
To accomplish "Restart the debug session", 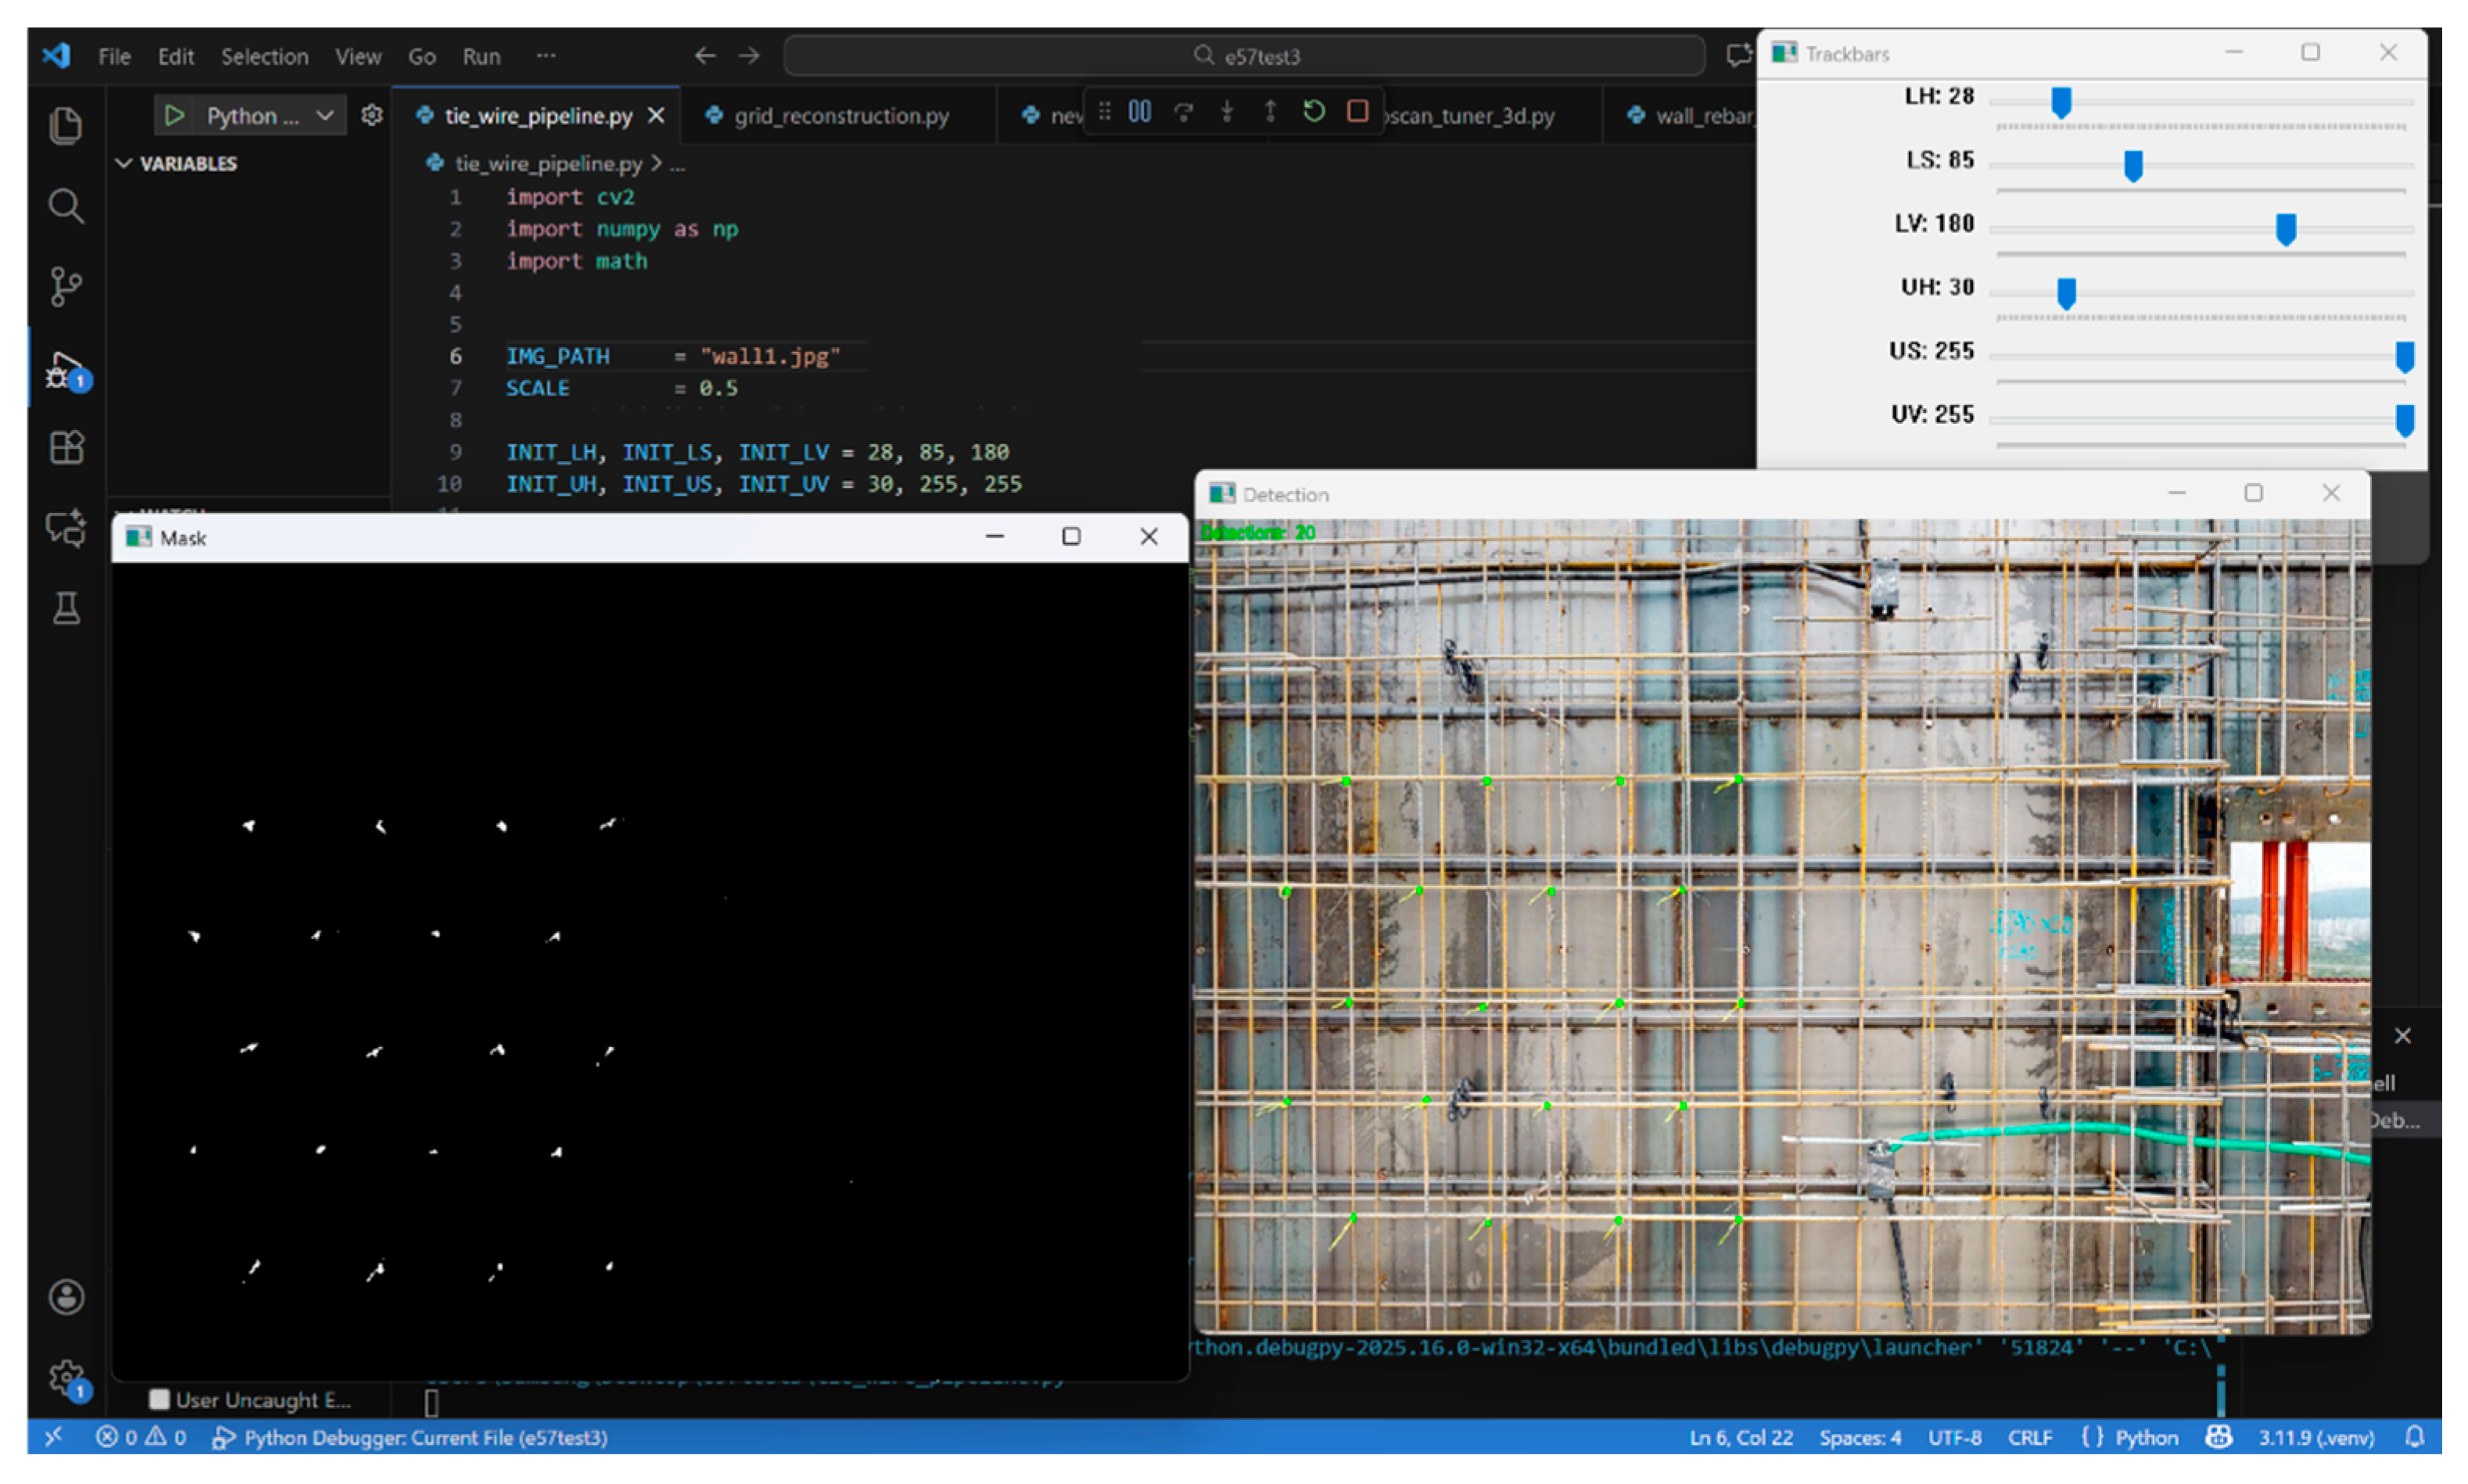I will click(x=1314, y=111).
